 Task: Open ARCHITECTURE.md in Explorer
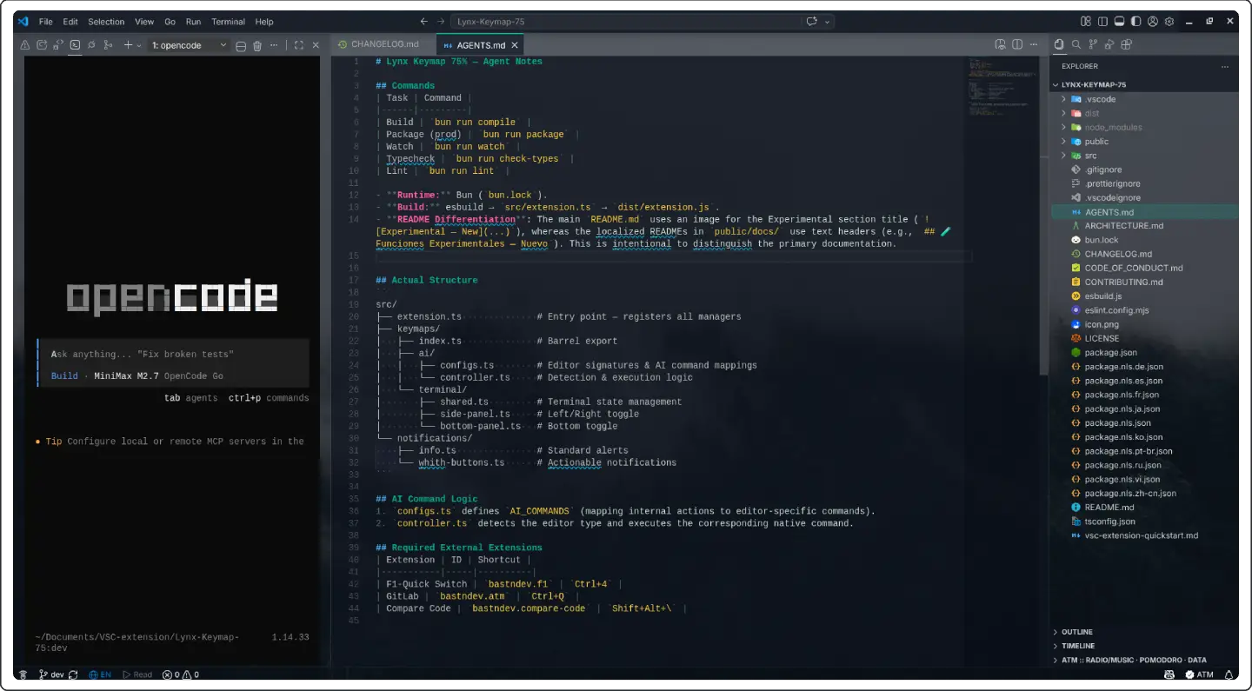point(1144,226)
